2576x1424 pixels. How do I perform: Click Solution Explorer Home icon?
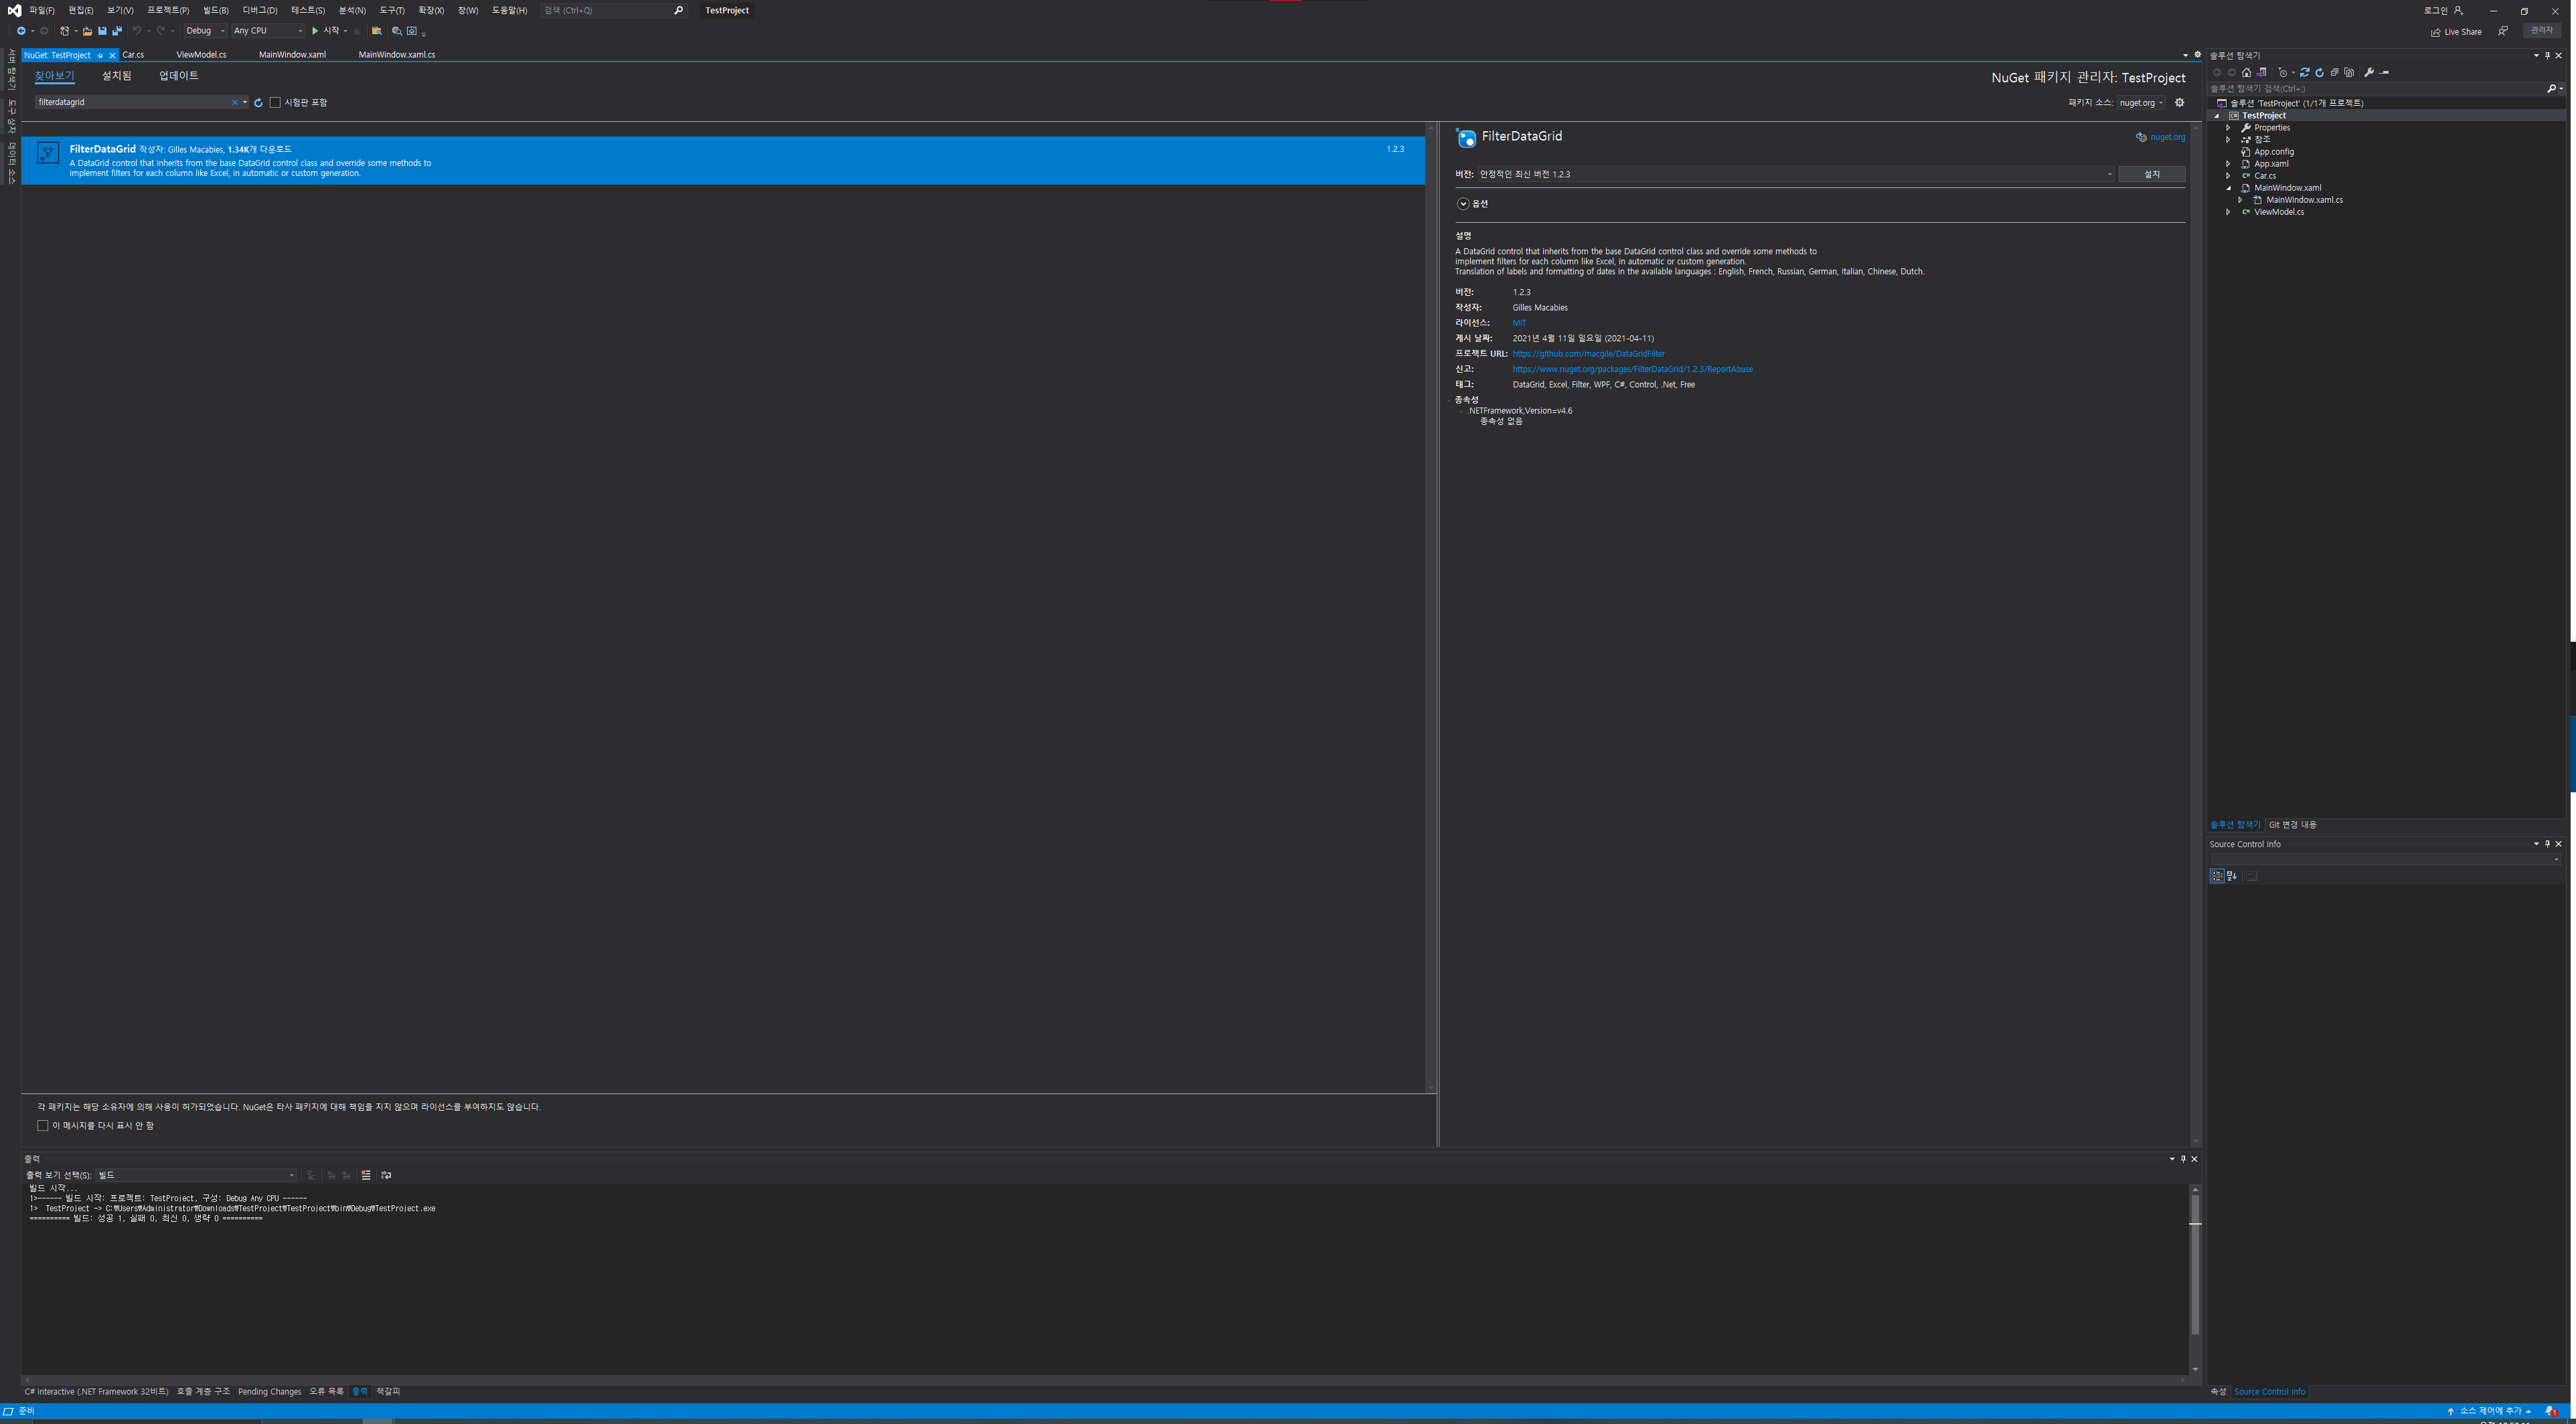(x=2246, y=72)
